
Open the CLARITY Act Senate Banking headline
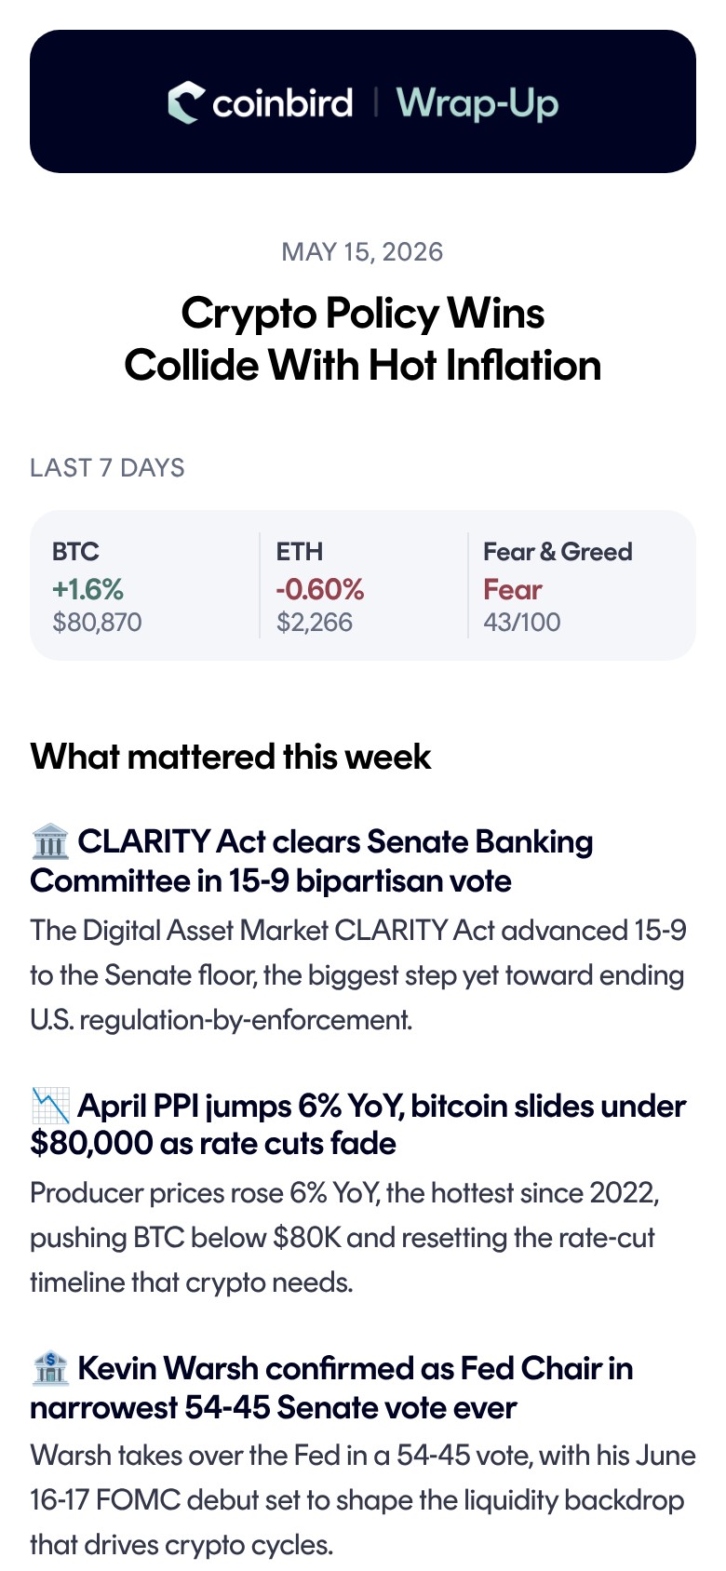(312, 861)
